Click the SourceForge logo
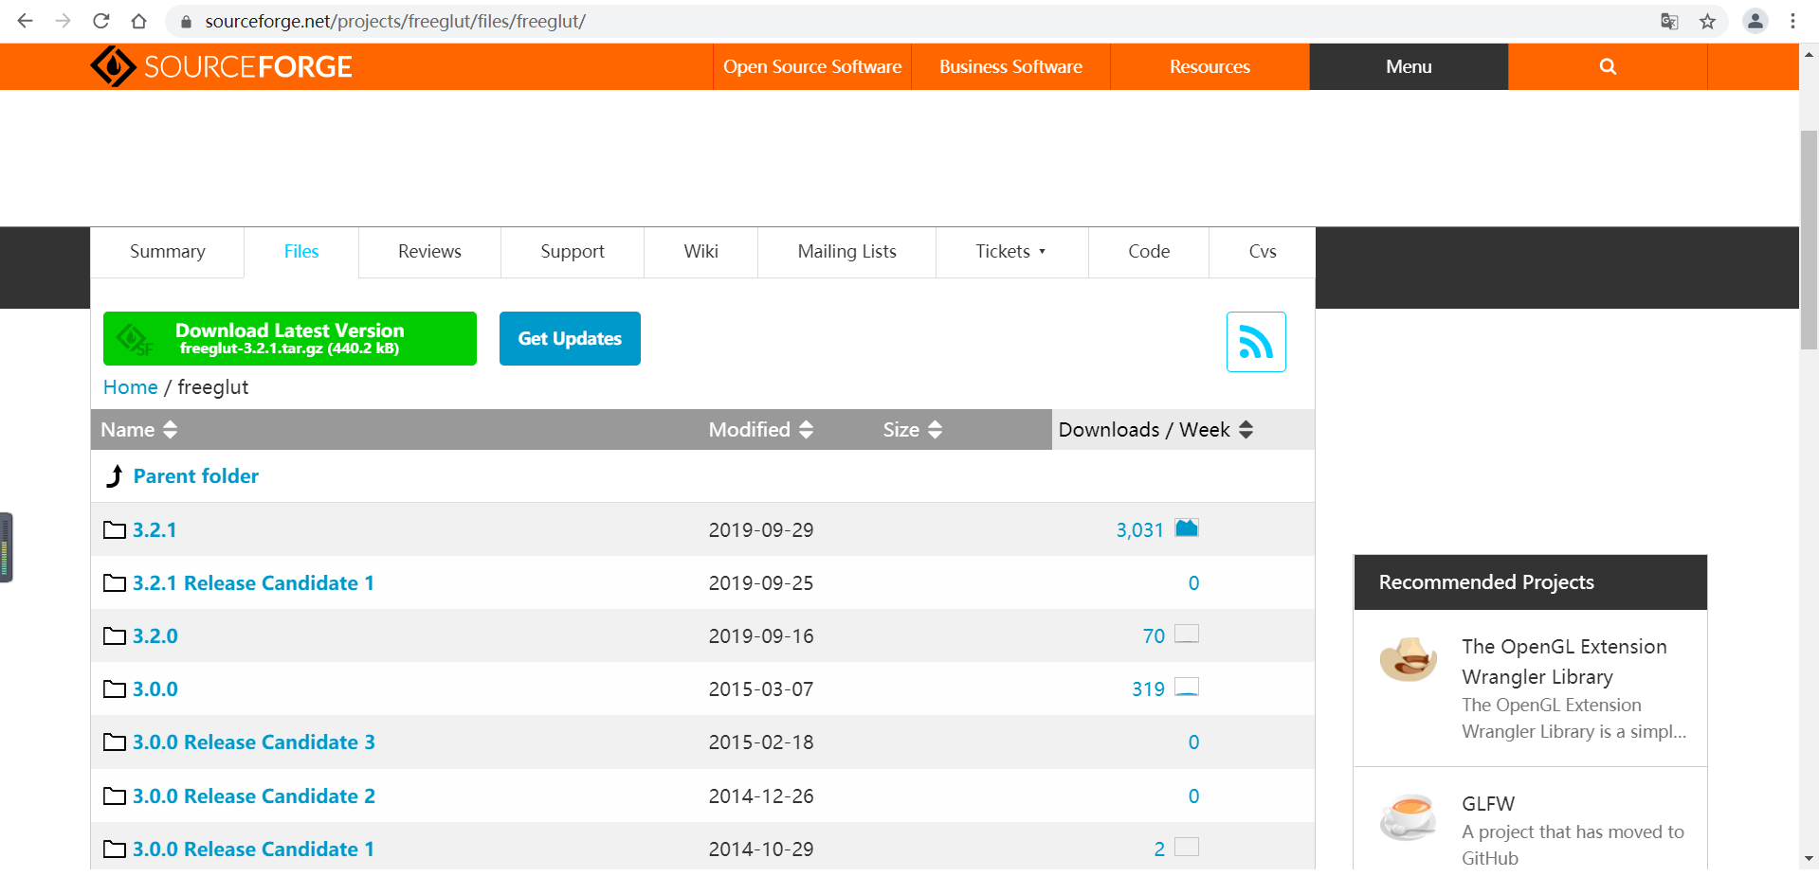This screenshot has width=1819, height=876. pos(221,66)
